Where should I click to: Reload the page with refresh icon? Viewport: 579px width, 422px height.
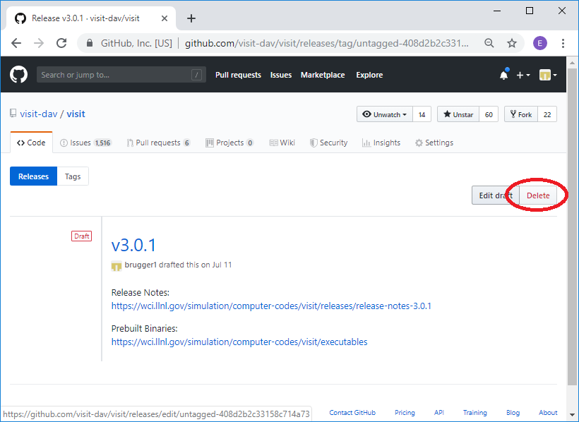pyautogui.click(x=61, y=43)
